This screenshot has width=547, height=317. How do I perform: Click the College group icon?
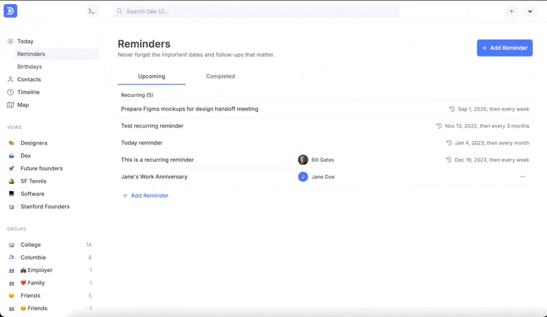(x=12, y=245)
